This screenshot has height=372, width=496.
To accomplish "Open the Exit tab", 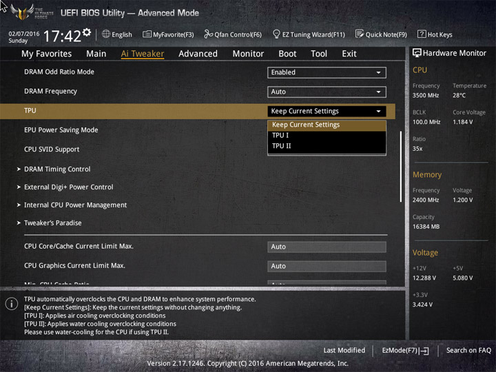I will tap(349, 54).
